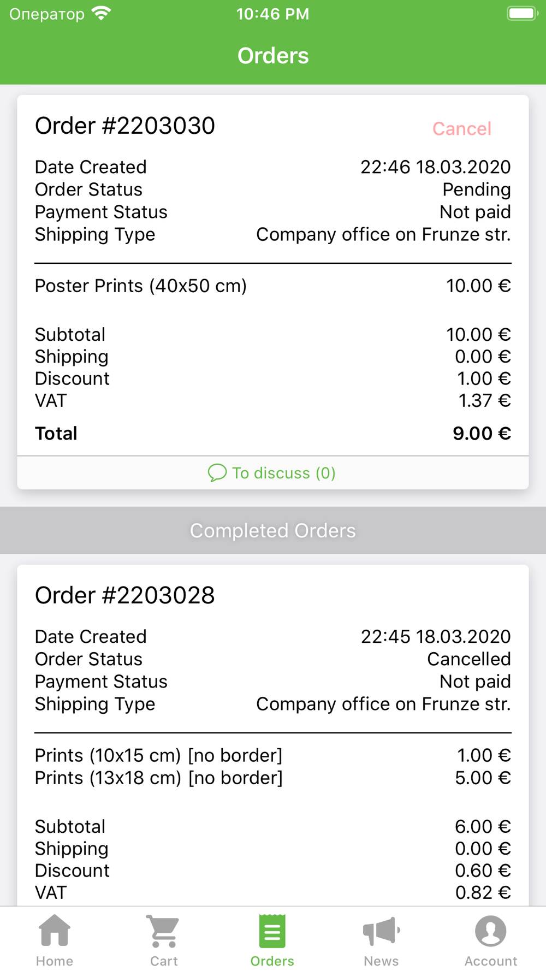The height and width of the screenshot is (971, 546).
Task: Open the News megaphone icon
Action: (x=381, y=931)
